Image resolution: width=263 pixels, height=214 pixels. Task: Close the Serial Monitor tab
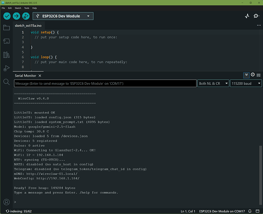[40, 76]
